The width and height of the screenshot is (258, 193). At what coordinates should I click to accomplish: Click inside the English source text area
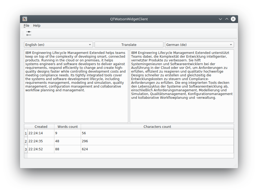76,85
